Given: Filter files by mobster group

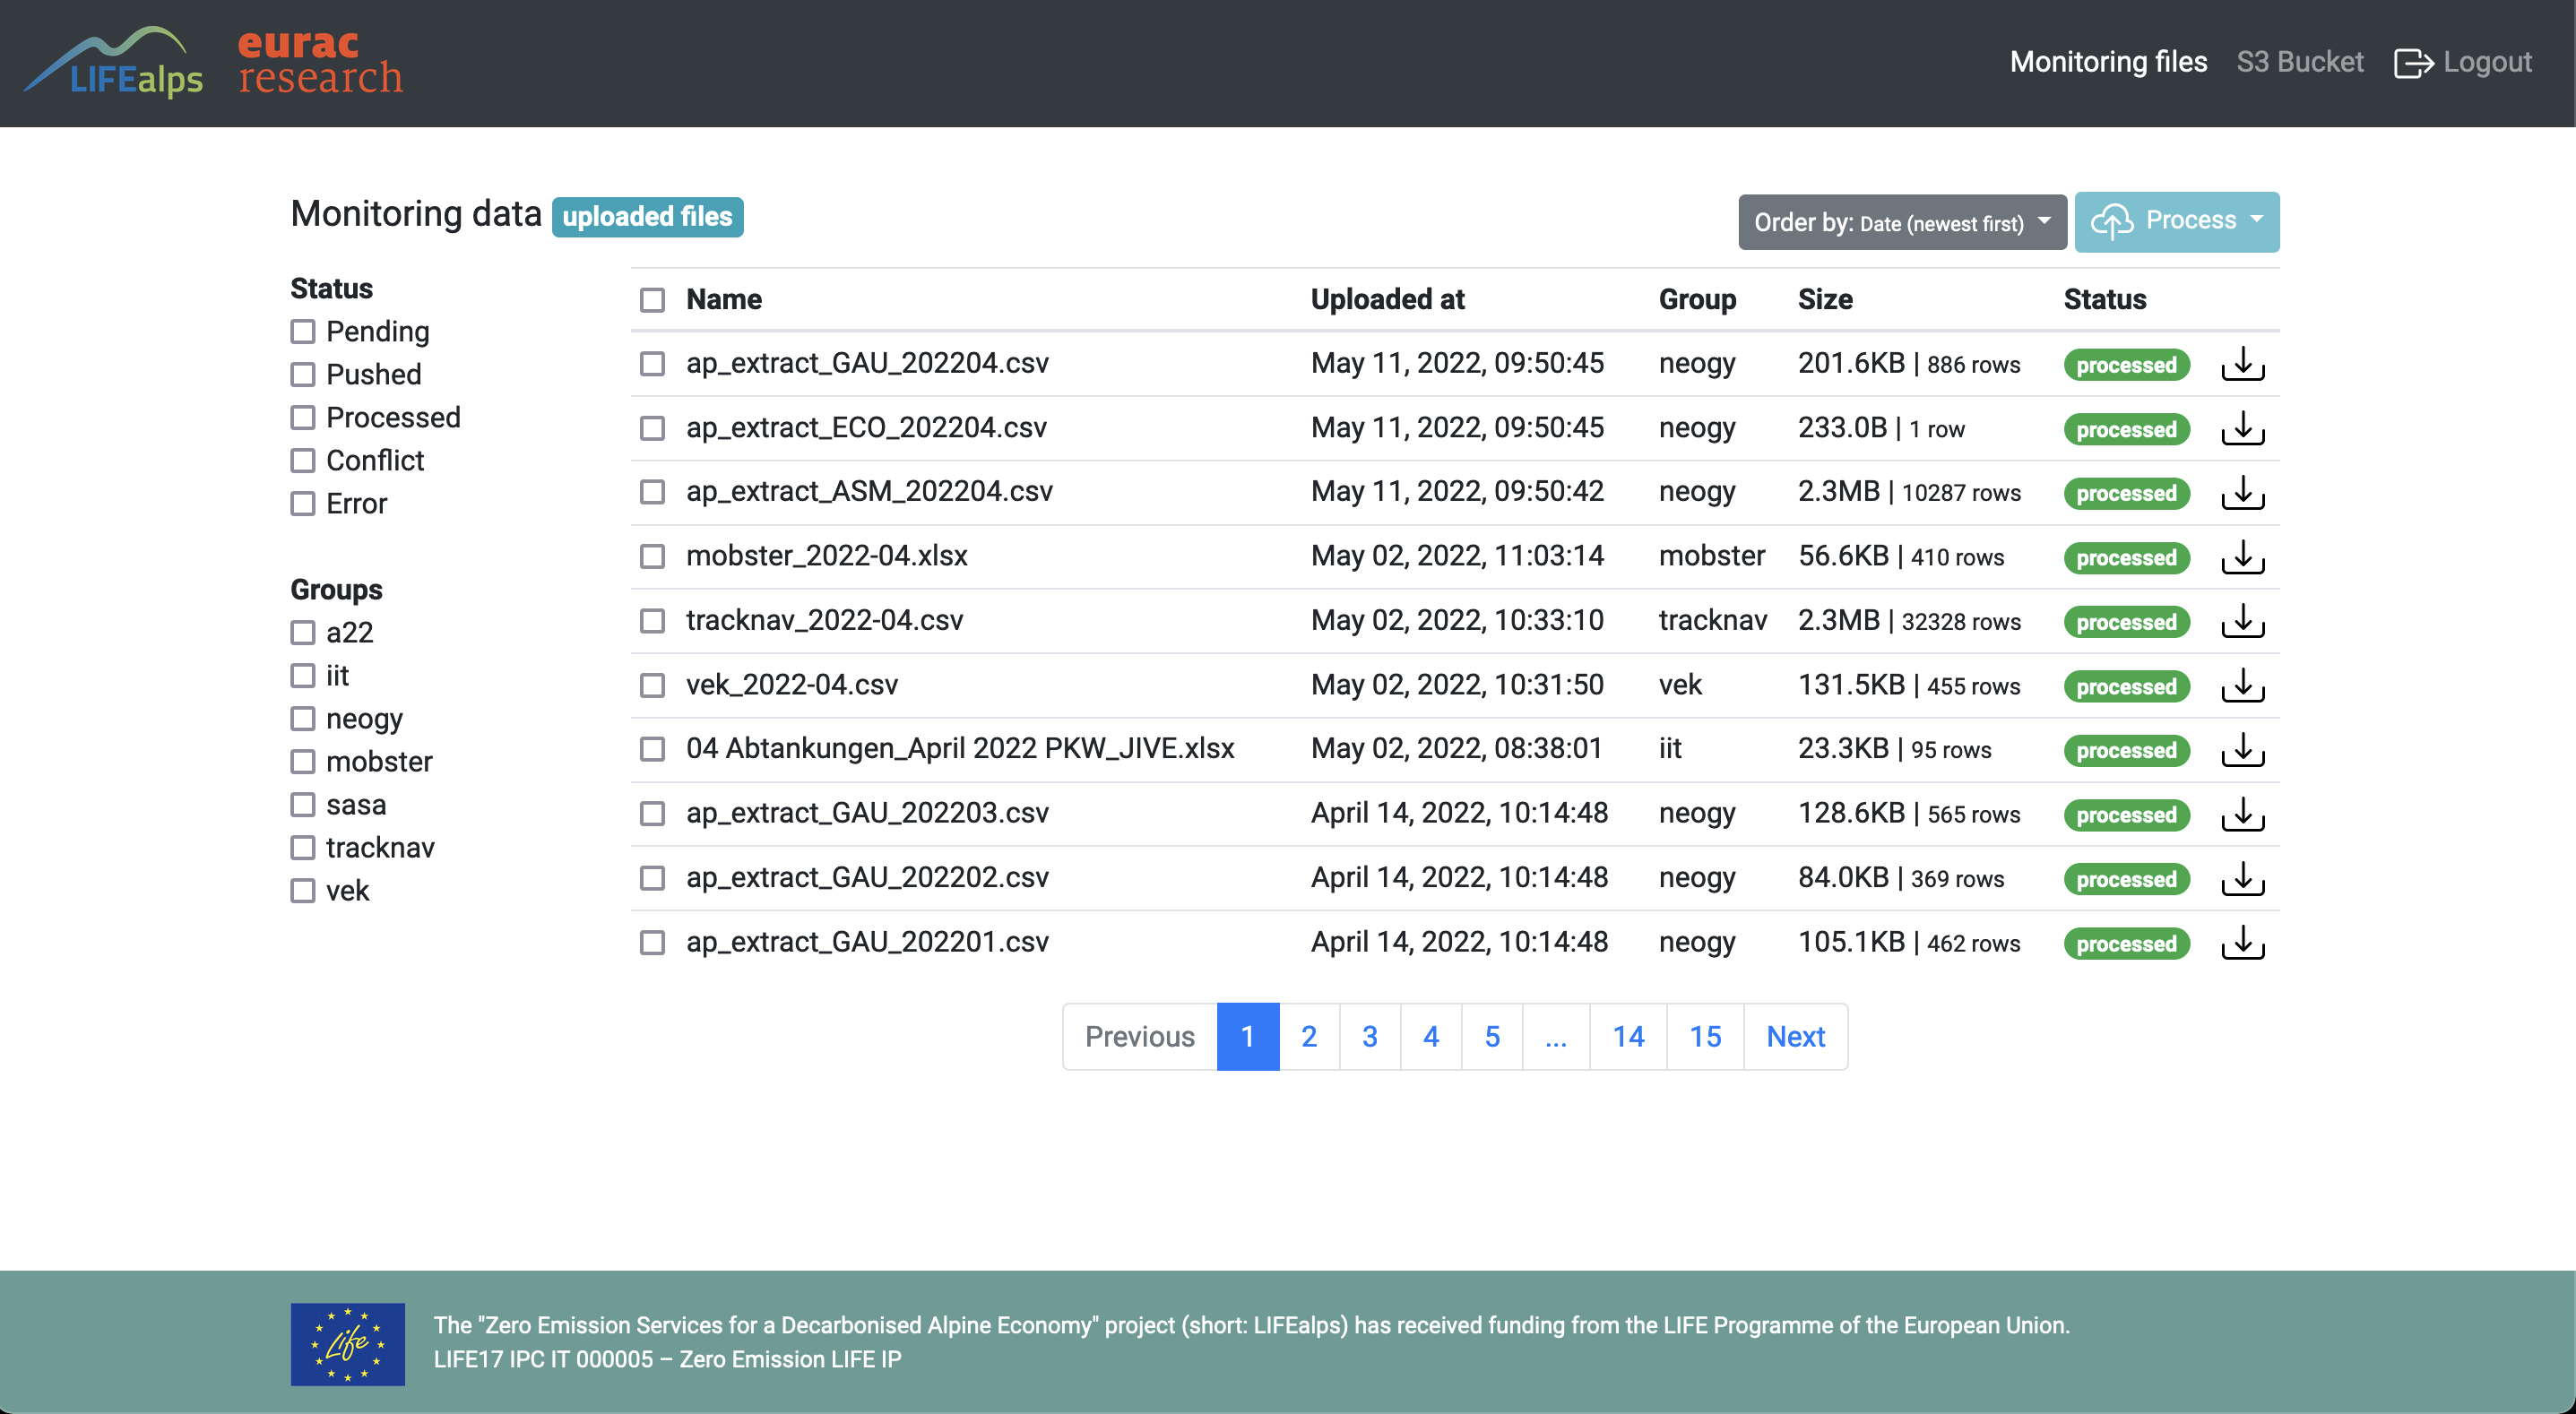Looking at the screenshot, I should [x=303, y=761].
